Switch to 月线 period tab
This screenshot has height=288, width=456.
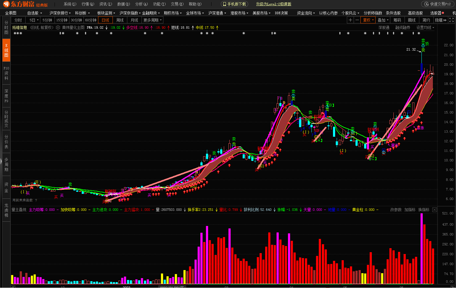pos(134,20)
